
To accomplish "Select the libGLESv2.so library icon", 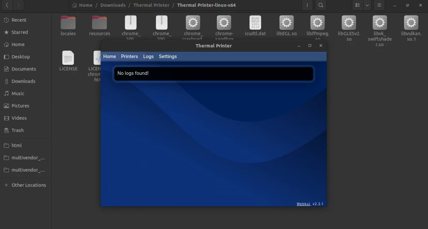I will coord(348,22).
